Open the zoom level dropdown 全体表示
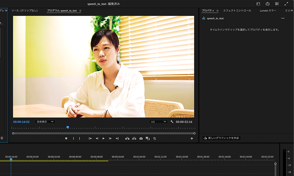This screenshot has height=176, width=294. pos(45,122)
